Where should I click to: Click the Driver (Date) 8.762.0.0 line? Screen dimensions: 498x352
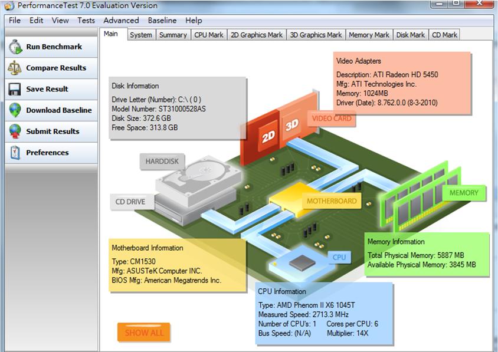pyautogui.click(x=387, y=103)
